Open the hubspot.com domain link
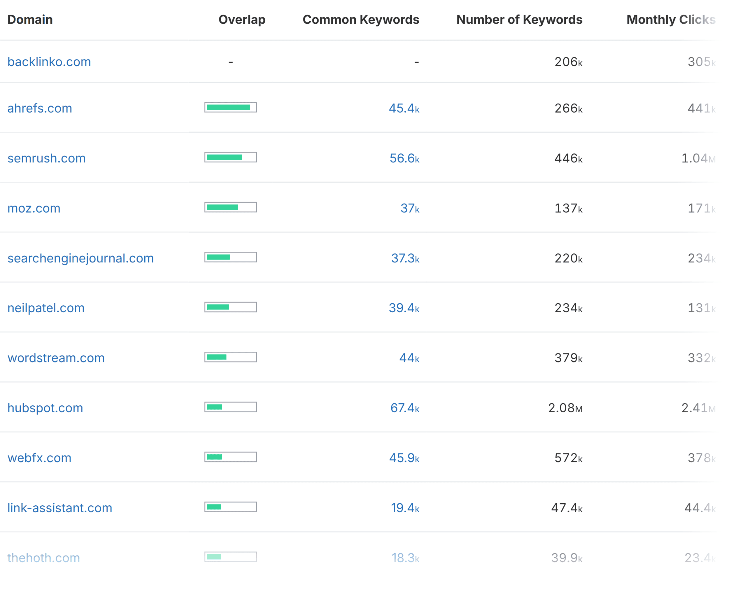The height and width of the screenshot is (594, 729). [x=45, y=408]
